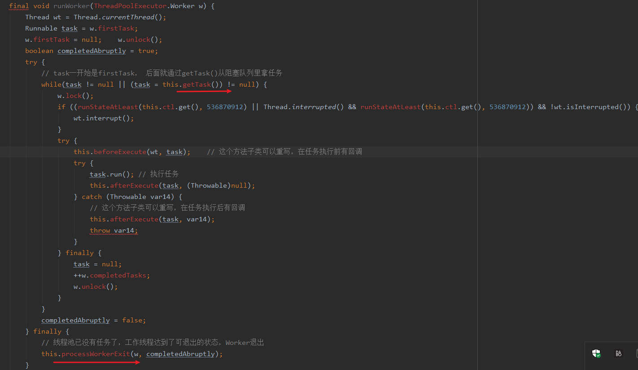Click the Runnable type keyword
The image size is (638, 370).
(x=41, y=28)
